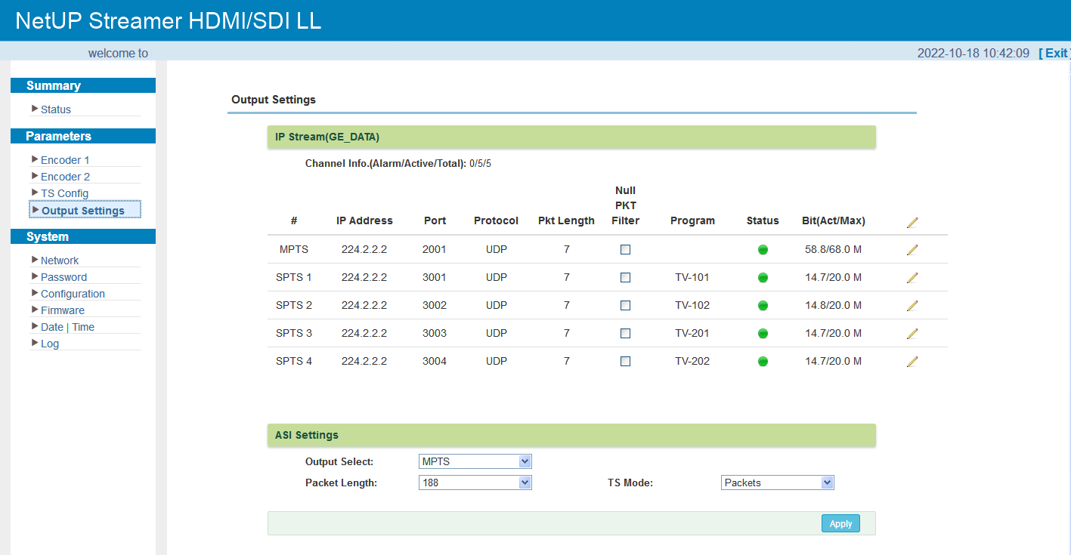The image size is (1071, 555).
Task: Open TS Config in sidebar
Action: point(64,193)
